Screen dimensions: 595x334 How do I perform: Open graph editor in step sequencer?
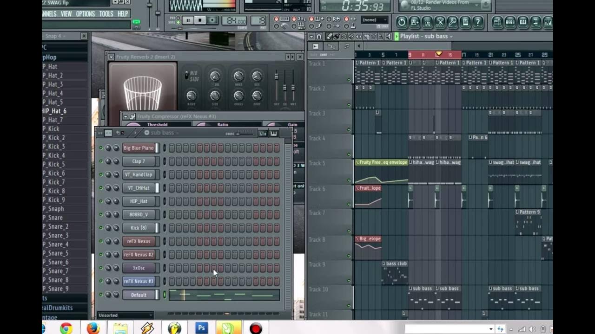[x=263, y=133]
